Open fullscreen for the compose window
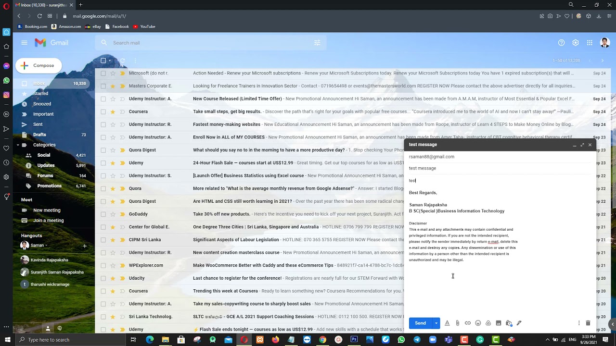616x346 pixels. (582, 145)
